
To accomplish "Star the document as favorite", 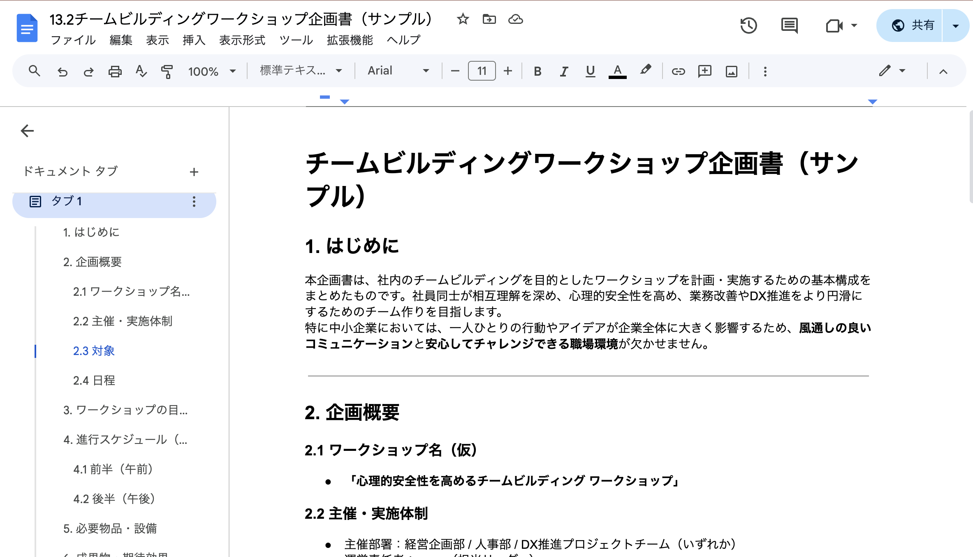I will tap(462, 19).
